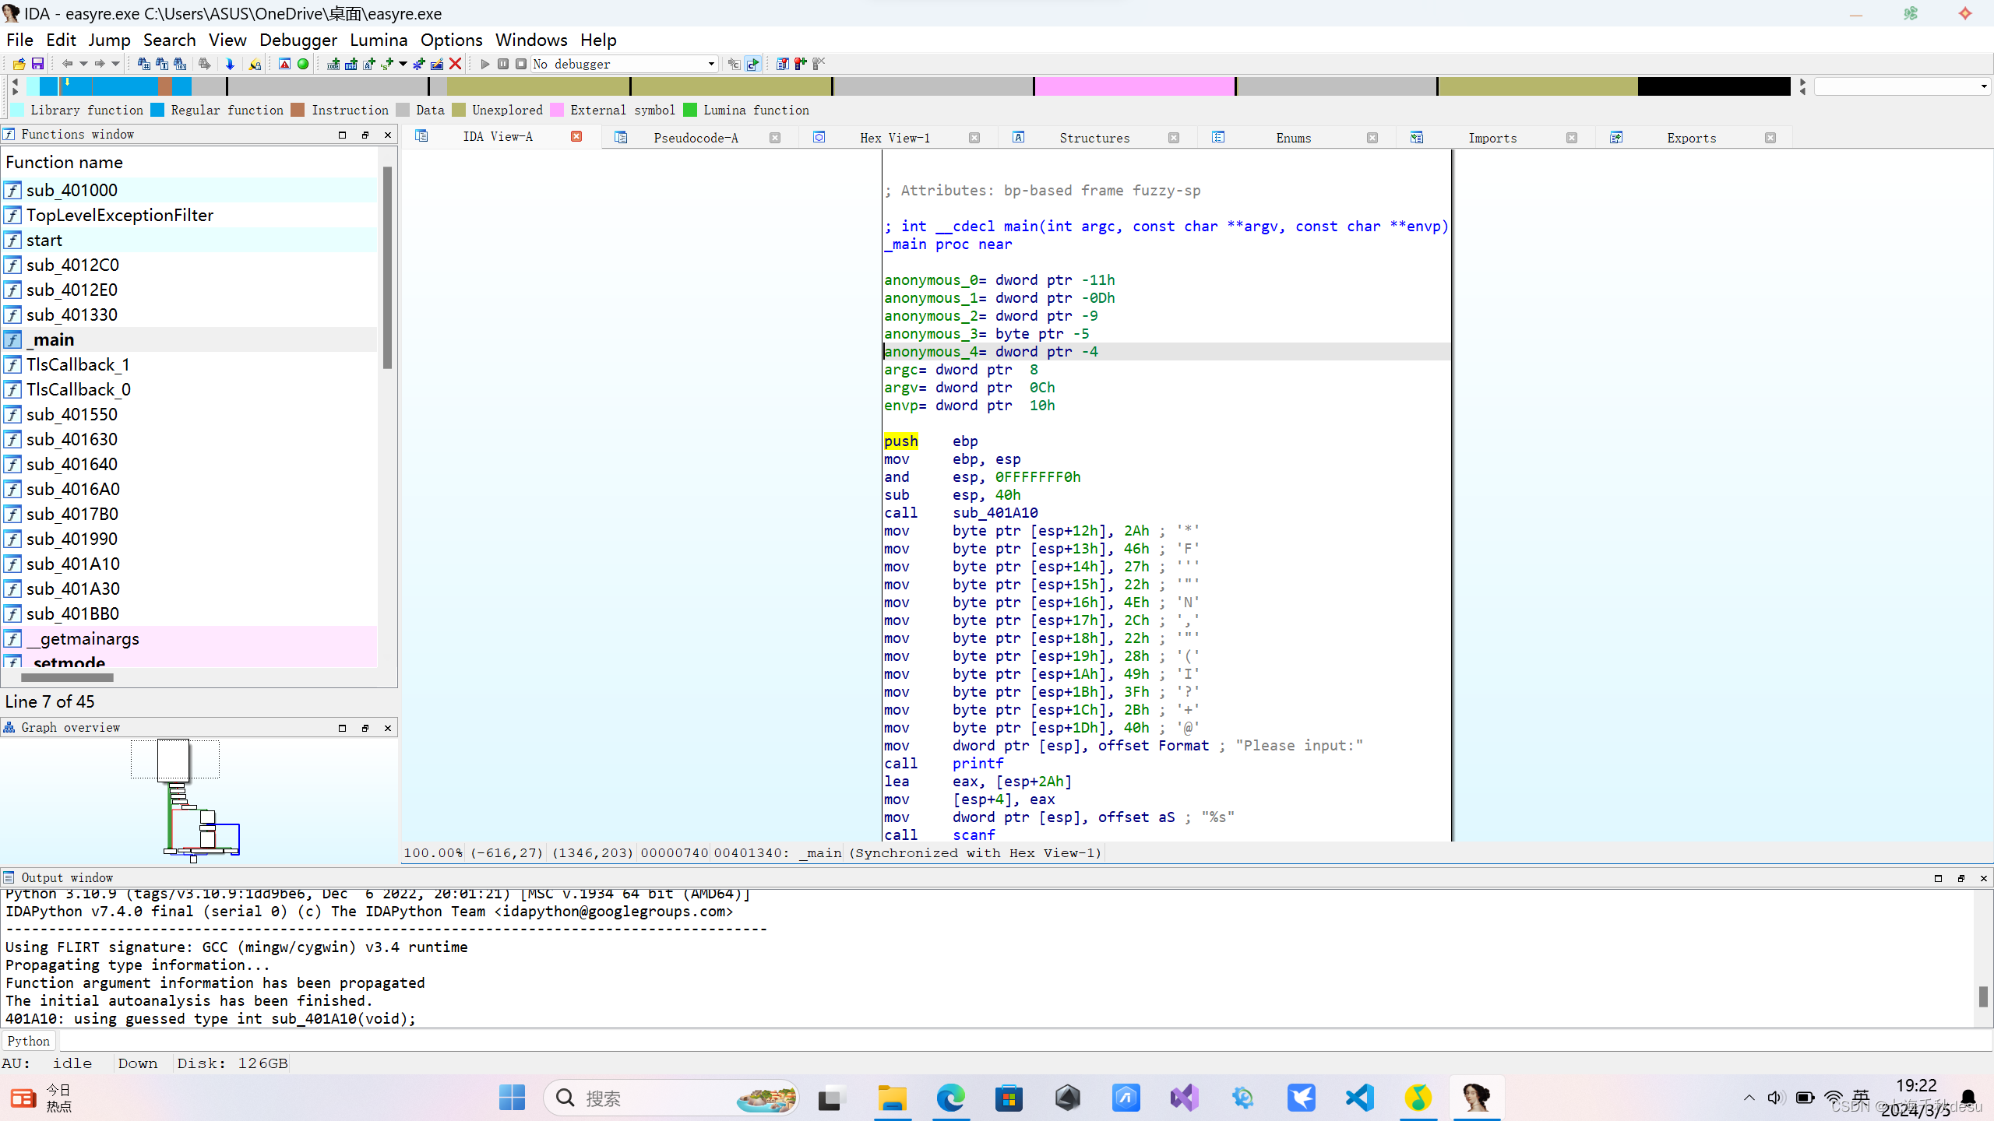Close the Pseudocode-A tab

click(775, 138)
